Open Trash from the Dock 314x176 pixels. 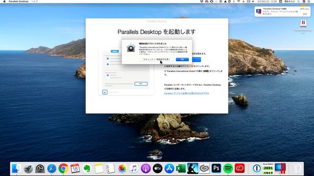297,169
